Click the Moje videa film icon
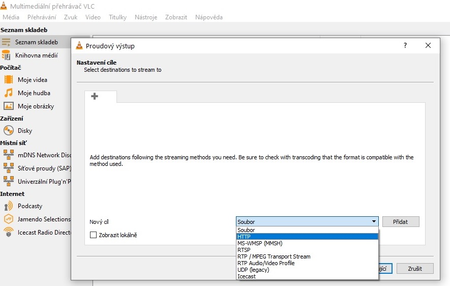This screenshot has height=286, width=450. (9, 79)
